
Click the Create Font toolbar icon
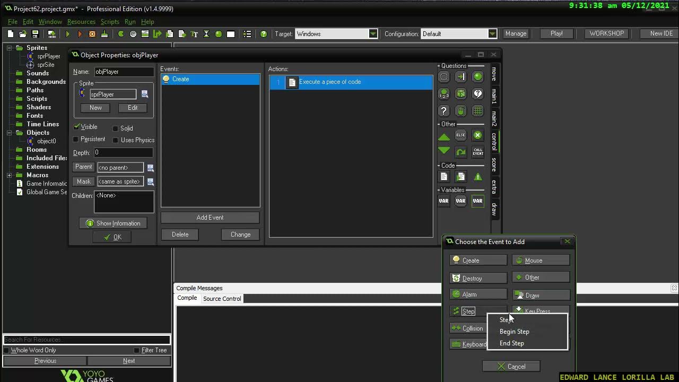(194, 34)
